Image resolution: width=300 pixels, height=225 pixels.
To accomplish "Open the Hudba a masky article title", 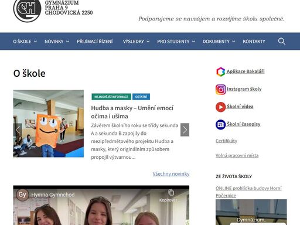I will point(132,112).
